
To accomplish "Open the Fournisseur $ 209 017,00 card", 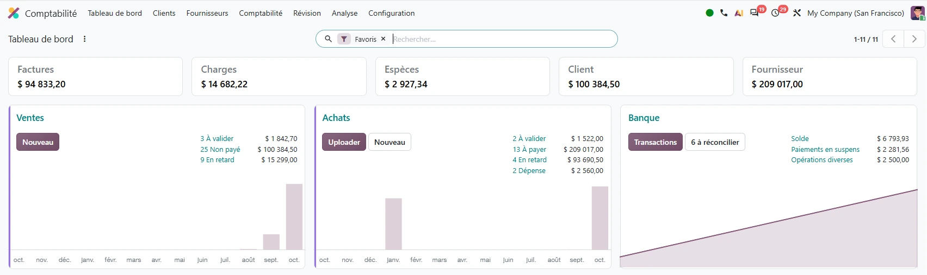I will tap(830, 76).
